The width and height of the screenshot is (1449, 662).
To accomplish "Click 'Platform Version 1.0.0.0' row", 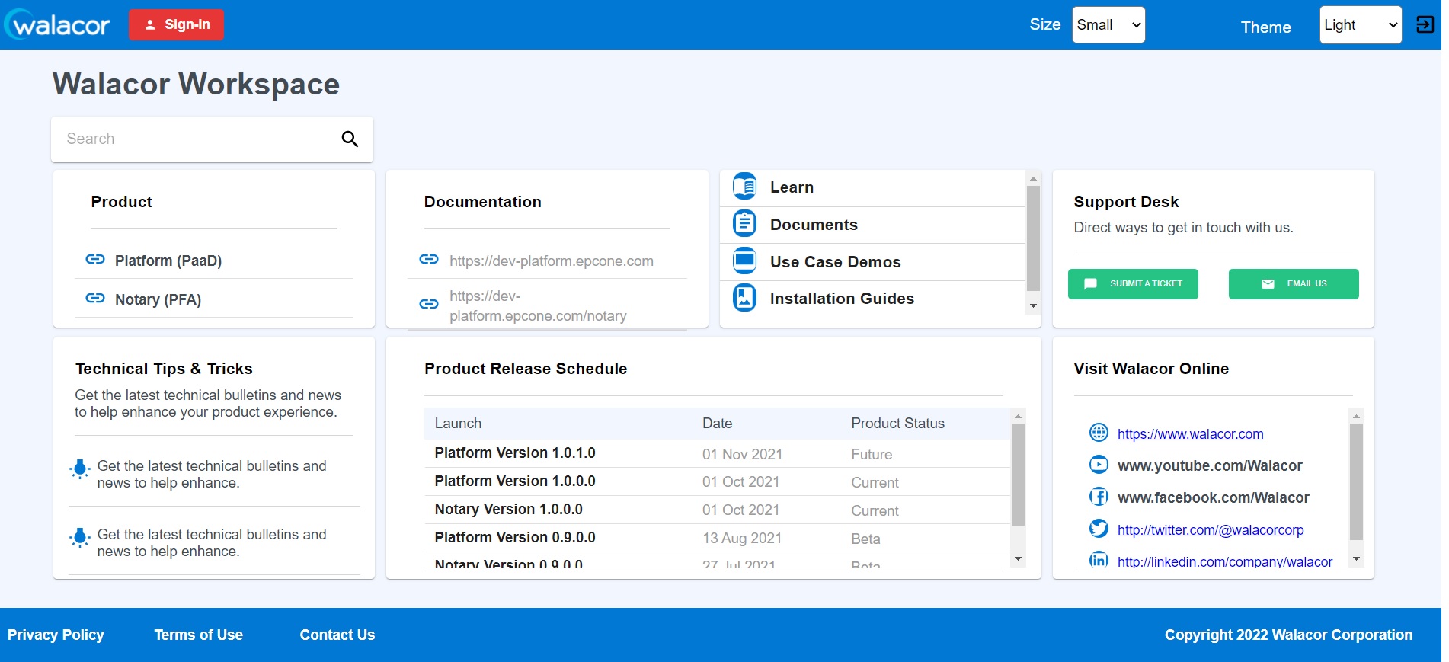I will [x=717, y=481].
